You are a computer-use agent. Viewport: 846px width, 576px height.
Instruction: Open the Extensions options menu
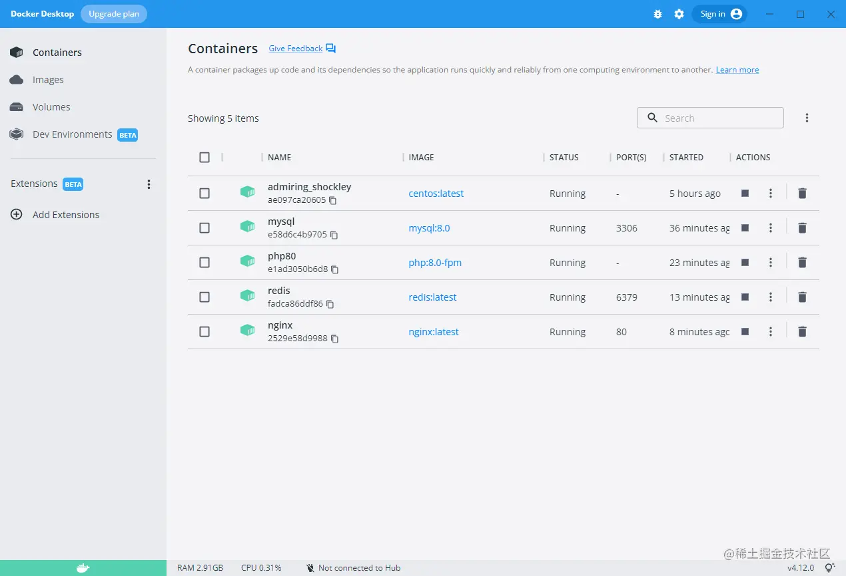click(149, 184)
